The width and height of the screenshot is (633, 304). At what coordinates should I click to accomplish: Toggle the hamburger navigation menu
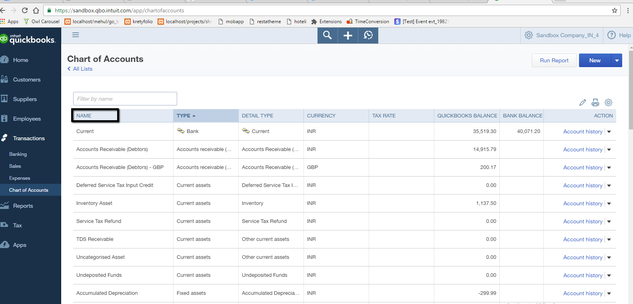pyautogui.click(x=76, y=35)
